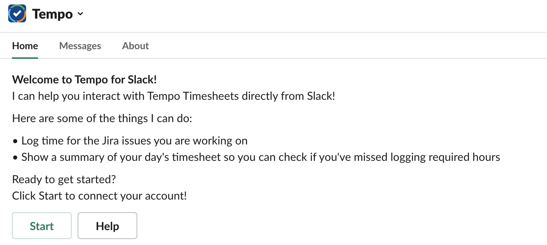Screen dimensions: 547x245
Task: Click the day's timesheet summary bullet text
Action: [260, 157]
